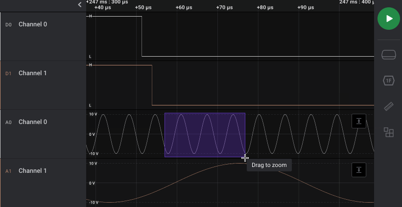Click the +90 µs timeline tick
Screen dimensions: 402x207
305,8
